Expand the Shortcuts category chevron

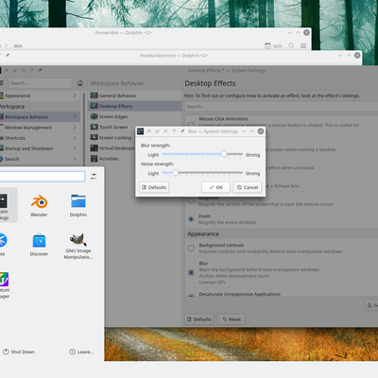pyautogui.click(x=75, y=138)
